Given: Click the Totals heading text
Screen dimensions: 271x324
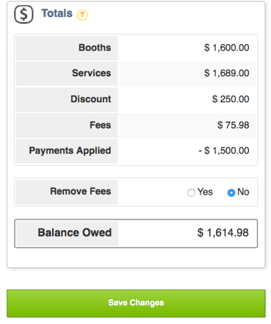Looking at the screenshot, I should pos(57,13).
